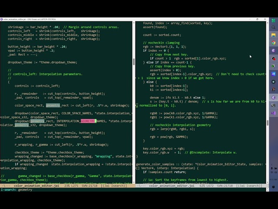Click "_pad: Rect = ---;" line
Viewport: 278px width, 209px height.
click(23, 54)
